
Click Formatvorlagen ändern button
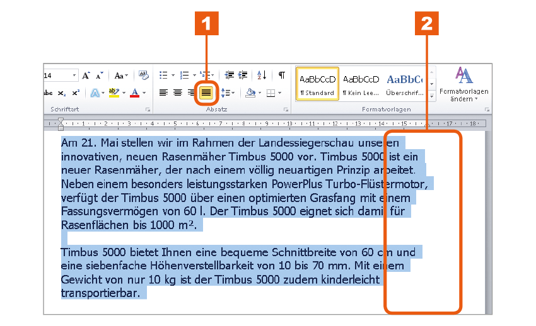point(464,84)
